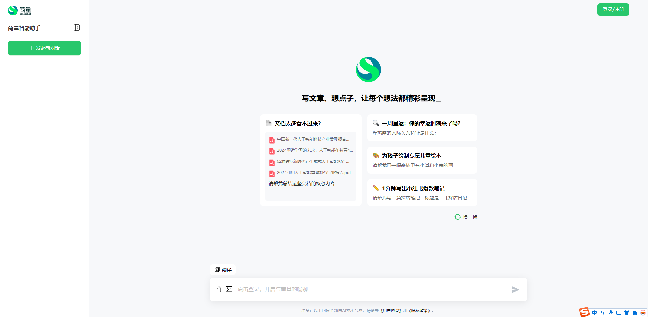Screen dimensions: 648x317
Task: Open 2024利用人工智能重塑制药行业报告.pdf in the card
Action: pos(314,173)
